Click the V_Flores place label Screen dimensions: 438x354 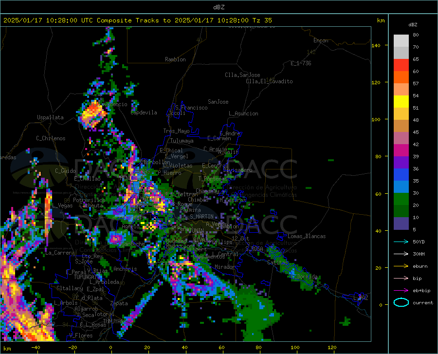[81, 335]
